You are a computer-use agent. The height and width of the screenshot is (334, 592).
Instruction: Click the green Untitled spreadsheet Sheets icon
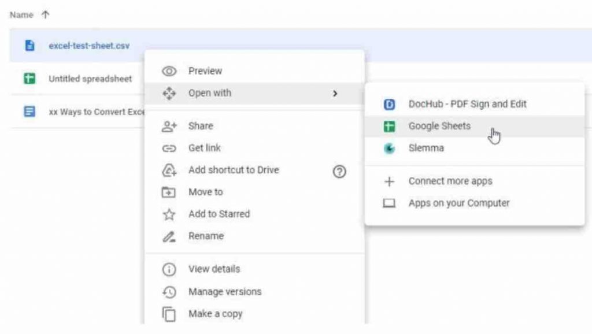pyautogui.click(x=30, y=79)
